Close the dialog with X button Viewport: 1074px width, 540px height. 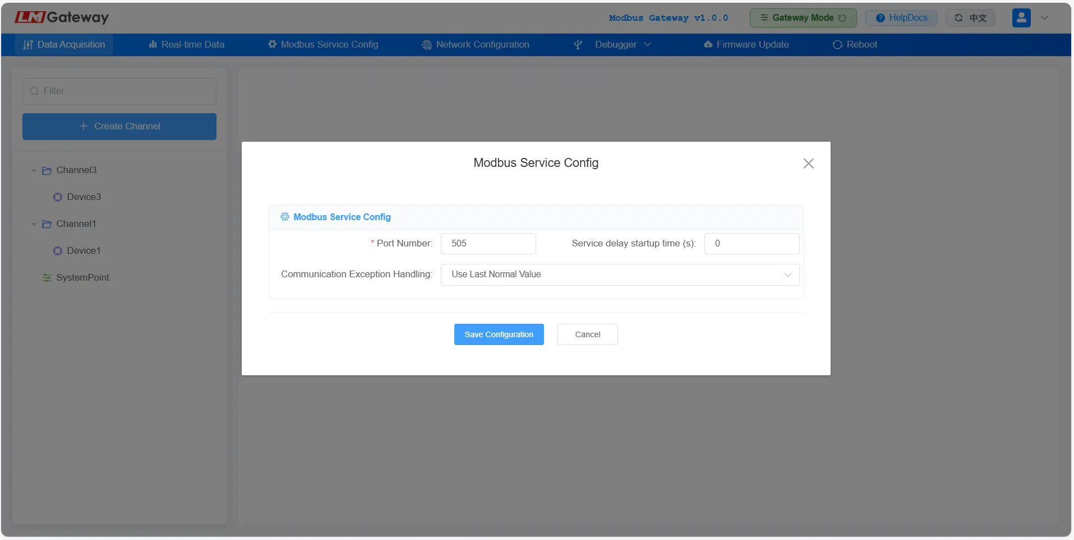point(808,164)
